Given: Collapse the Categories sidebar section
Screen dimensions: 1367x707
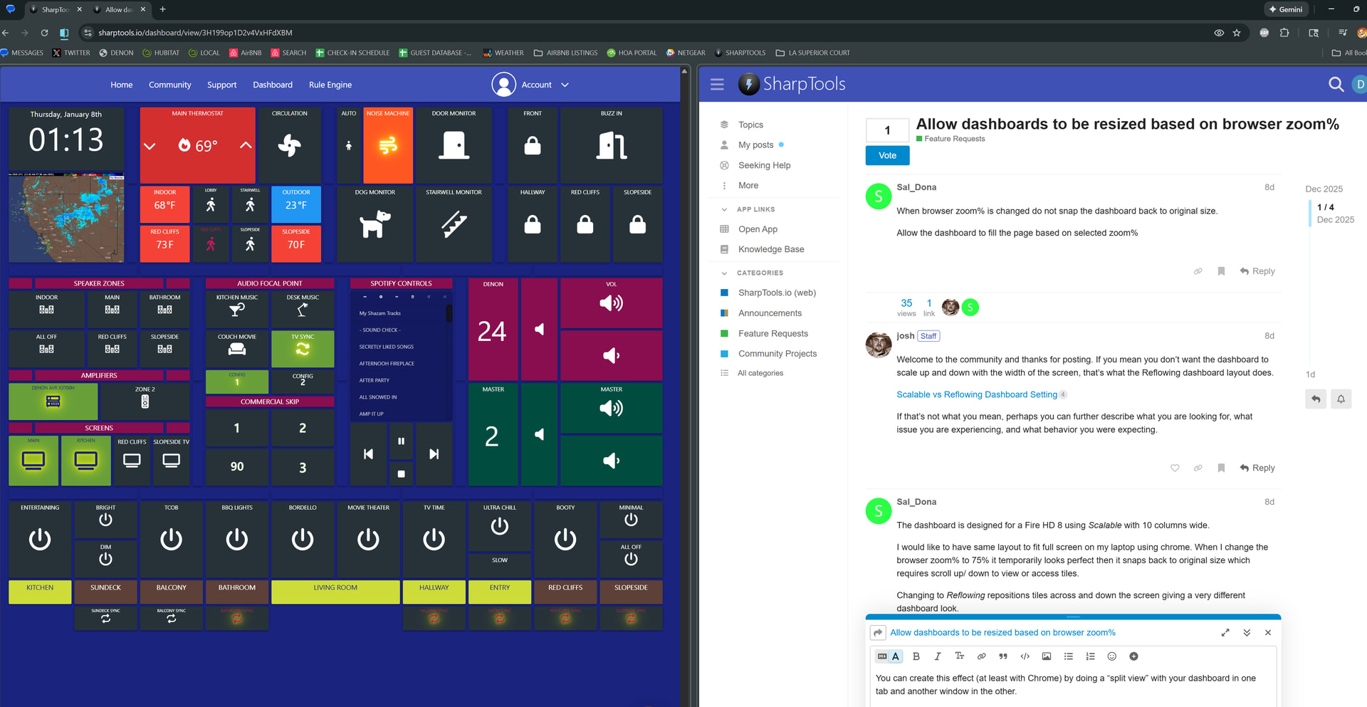Looking at the screenshot, I should tap(724, 273).
